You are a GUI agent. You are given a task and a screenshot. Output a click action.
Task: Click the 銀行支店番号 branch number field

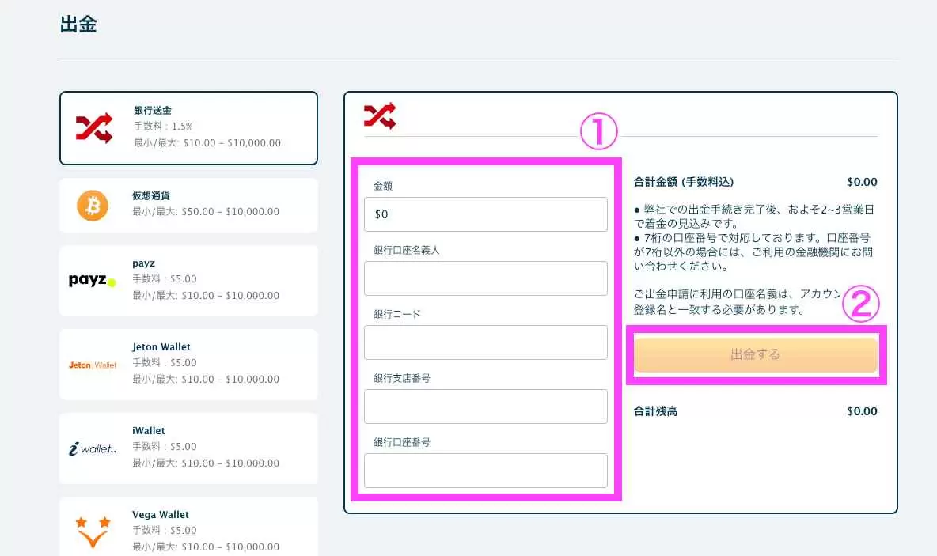click(x=485, y=406)
